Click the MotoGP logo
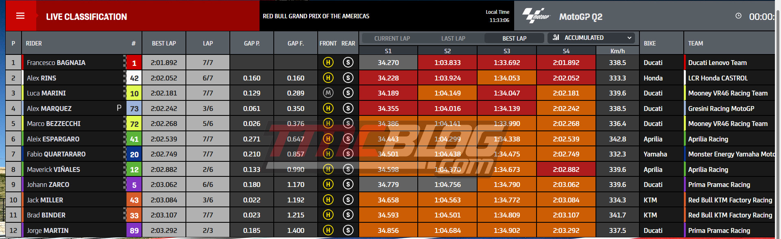781x239 pixels. point(536,16)
